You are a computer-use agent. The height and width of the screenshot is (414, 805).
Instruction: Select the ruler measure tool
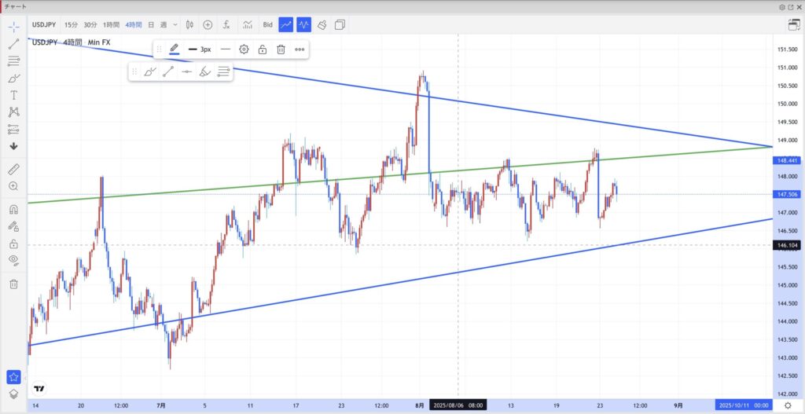click(14, 169)
